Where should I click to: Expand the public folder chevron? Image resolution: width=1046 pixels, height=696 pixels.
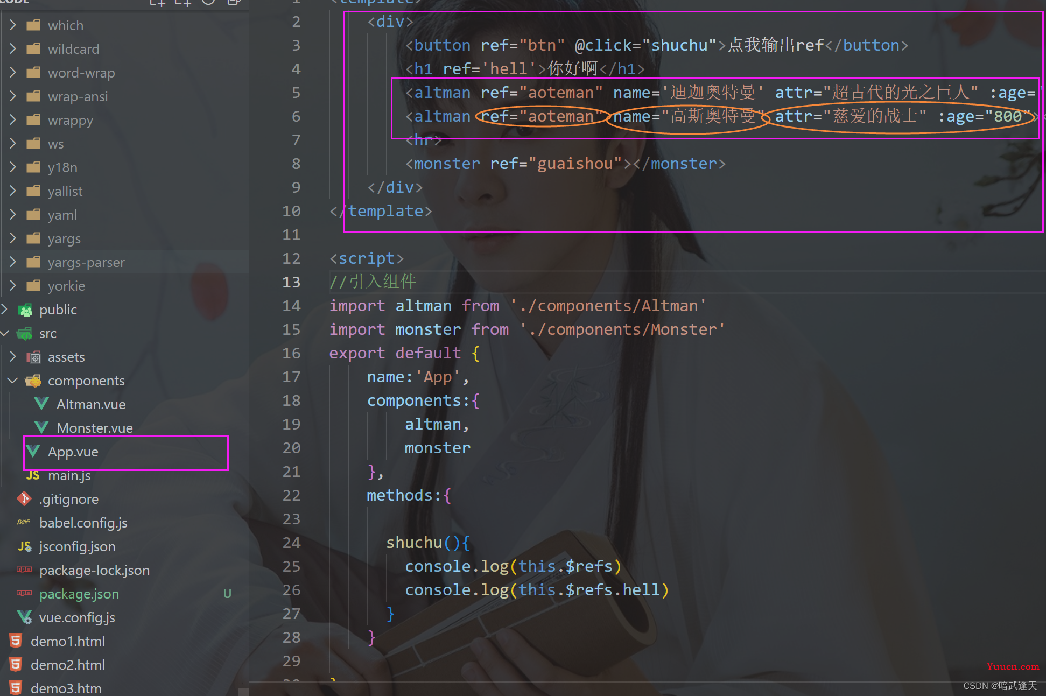(x=5, y=310)
